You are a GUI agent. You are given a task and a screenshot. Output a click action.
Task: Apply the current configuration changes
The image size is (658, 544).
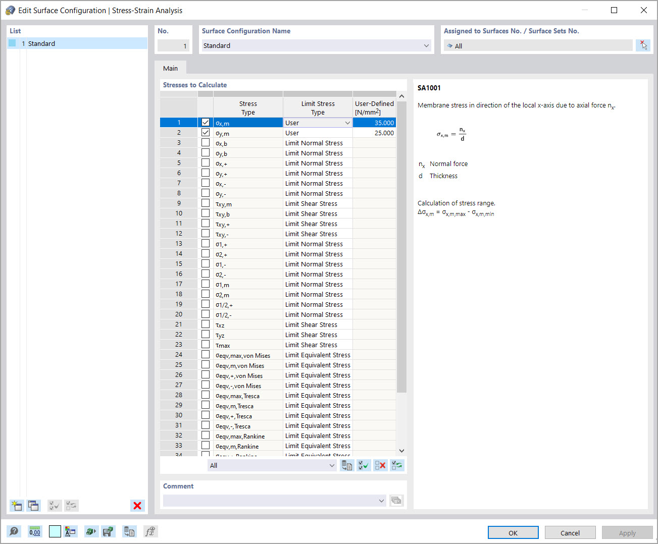click(x=627, y=532)
